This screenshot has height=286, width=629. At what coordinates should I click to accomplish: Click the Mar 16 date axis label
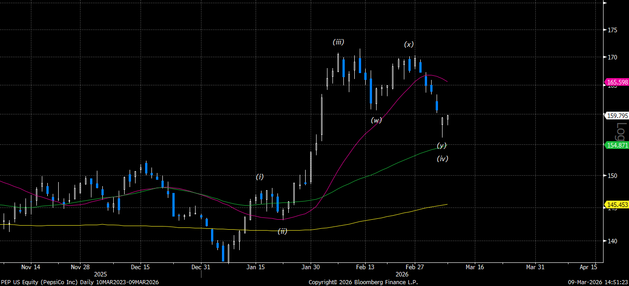click(474, 267)
